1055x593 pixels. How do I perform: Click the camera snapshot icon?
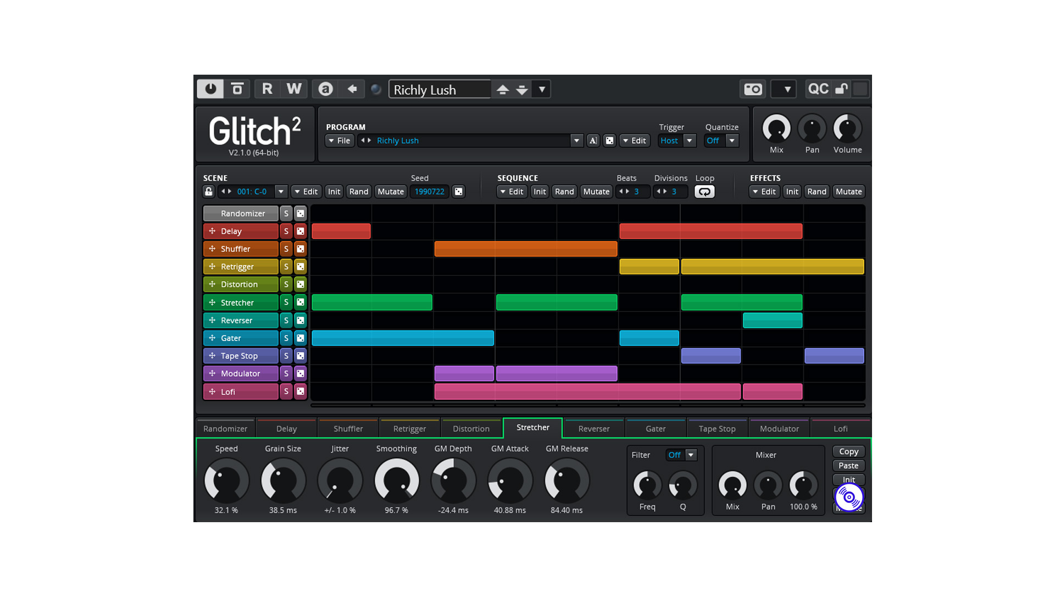[753, 89]
